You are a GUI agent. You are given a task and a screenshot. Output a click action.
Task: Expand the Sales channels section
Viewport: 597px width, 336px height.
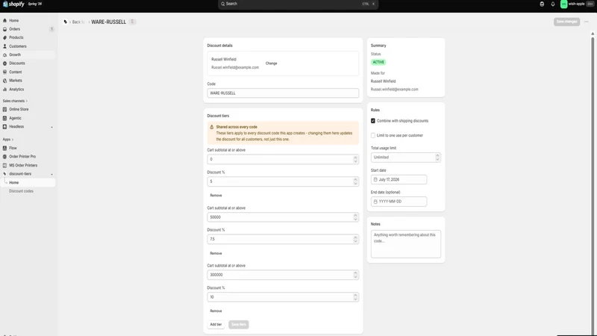pos(15,101)
